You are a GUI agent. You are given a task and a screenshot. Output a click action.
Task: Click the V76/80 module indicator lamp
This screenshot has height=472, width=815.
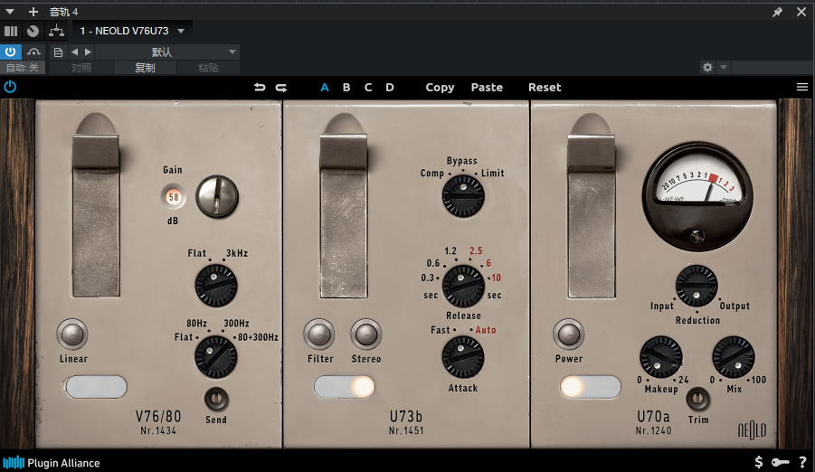point(96,387)
